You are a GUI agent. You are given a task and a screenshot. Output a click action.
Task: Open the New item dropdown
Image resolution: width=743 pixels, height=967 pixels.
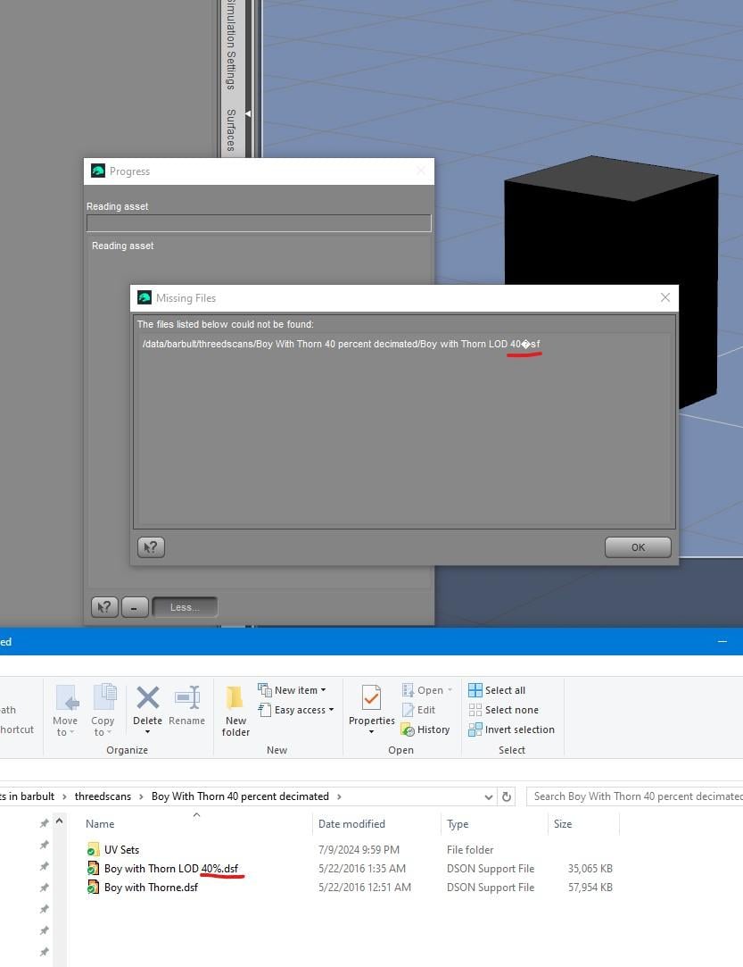(292, 690)
